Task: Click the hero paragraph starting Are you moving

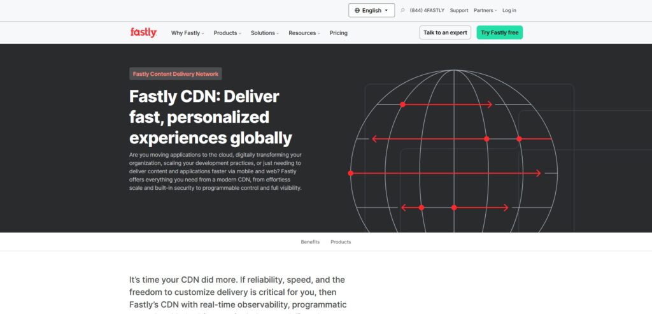Action: pyautogui.click(x=215, y=171)
